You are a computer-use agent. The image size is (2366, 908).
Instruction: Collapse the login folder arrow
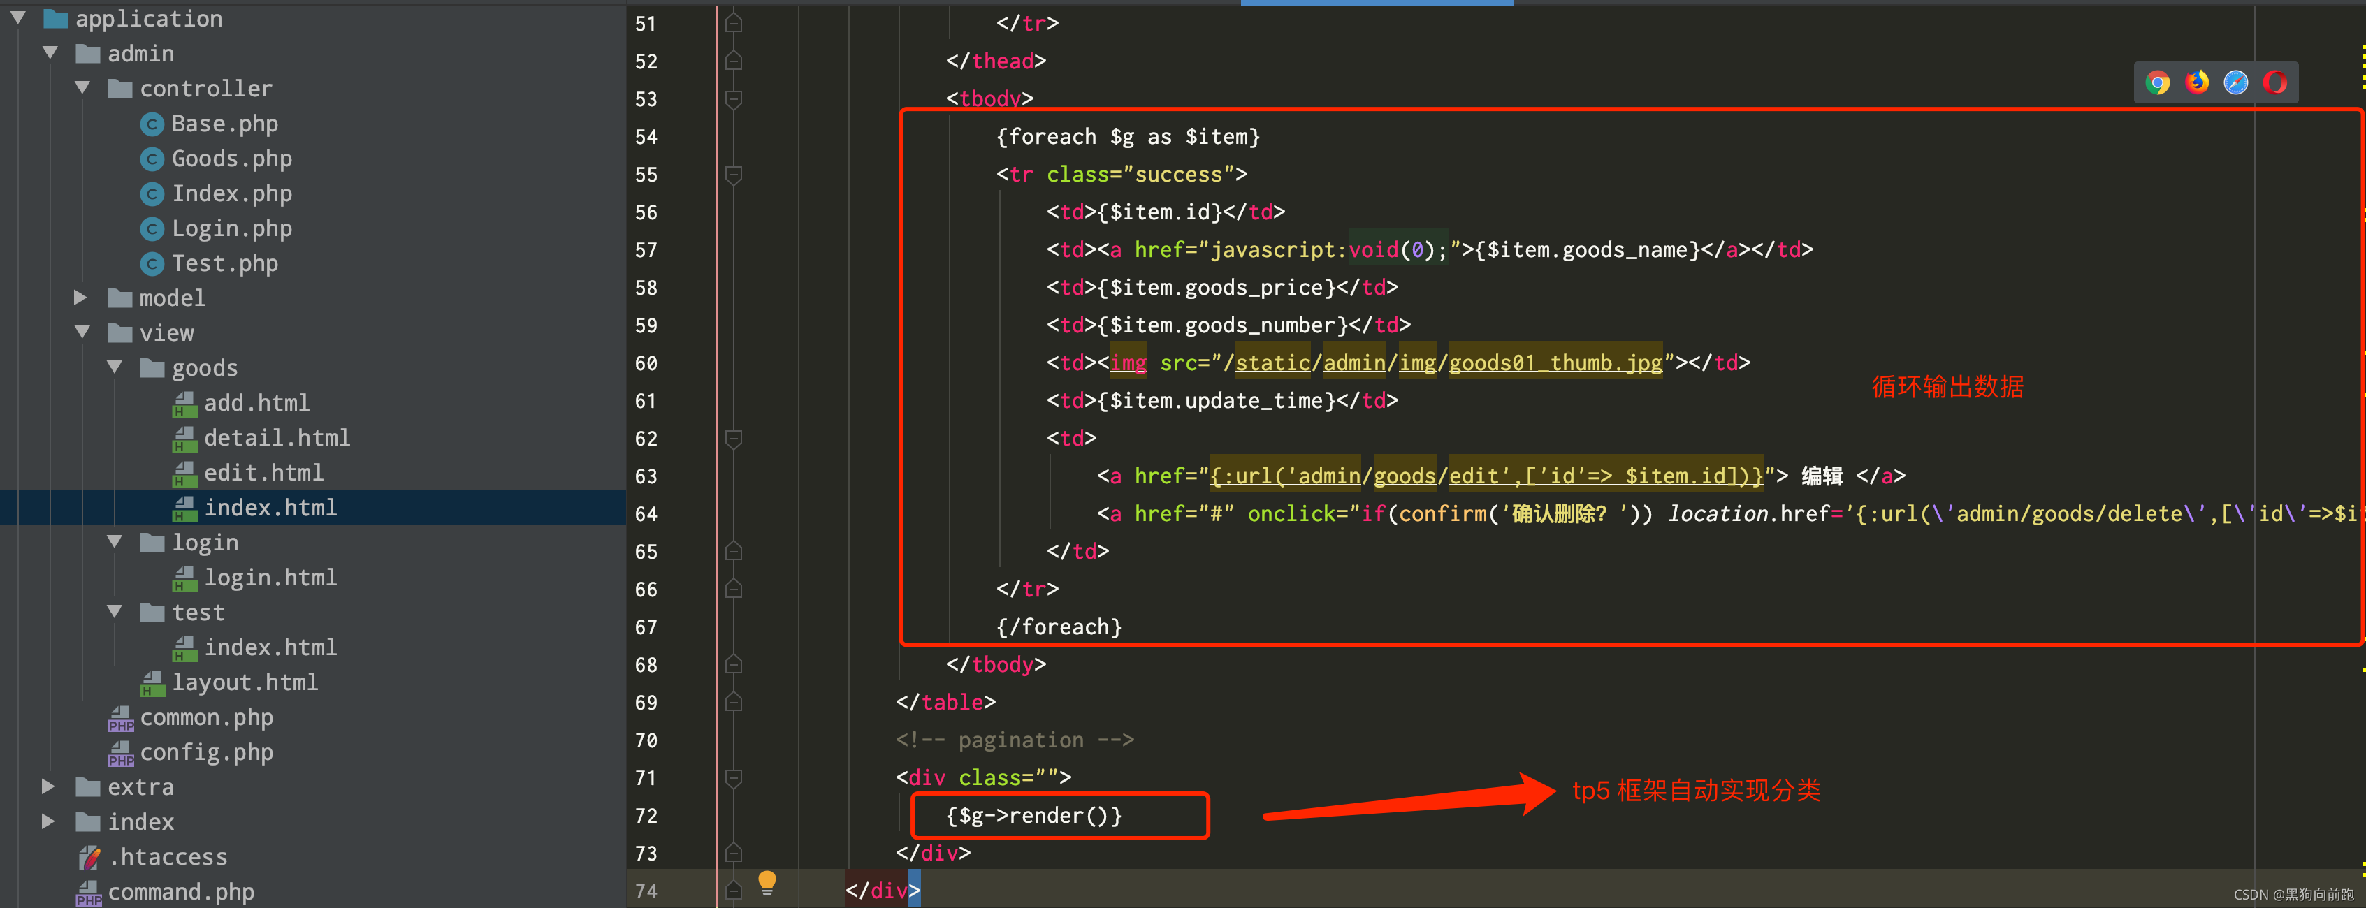coord(115,542)
